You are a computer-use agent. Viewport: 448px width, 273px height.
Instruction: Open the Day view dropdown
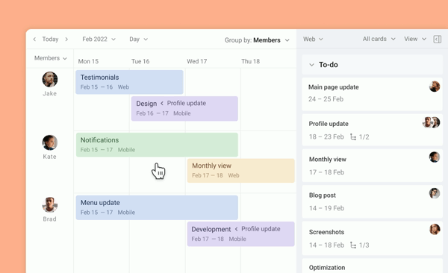(139, 39)
